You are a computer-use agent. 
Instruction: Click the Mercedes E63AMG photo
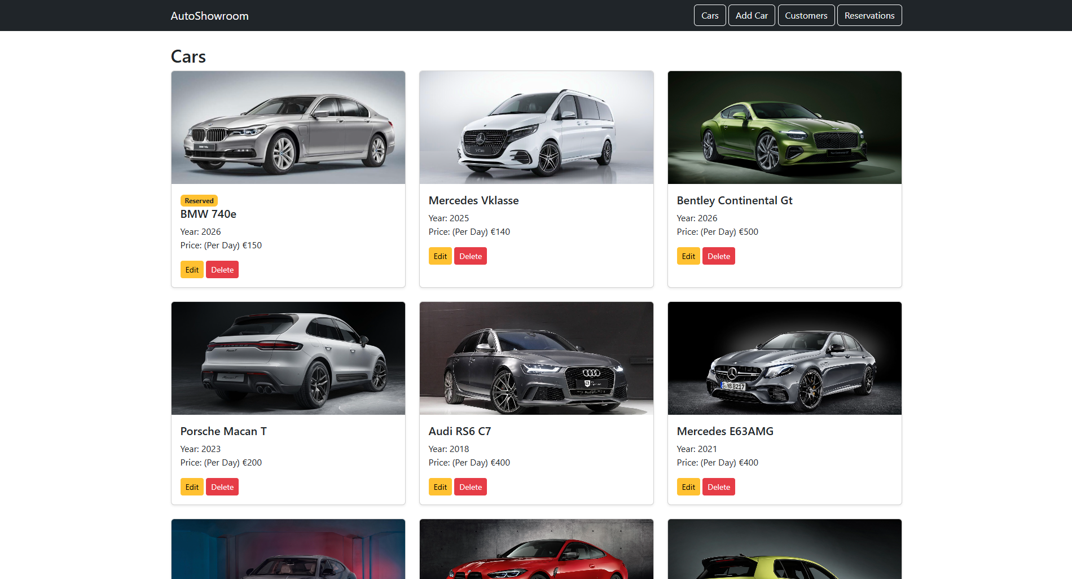tap(785, 358)
